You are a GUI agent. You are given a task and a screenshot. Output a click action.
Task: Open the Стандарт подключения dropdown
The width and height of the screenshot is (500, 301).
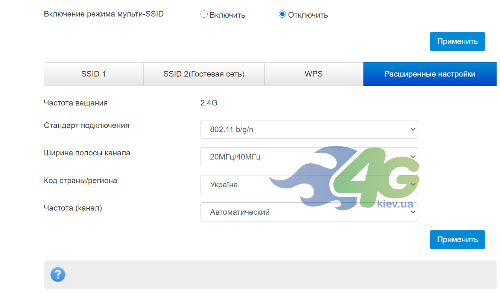[x=309, y=129]
